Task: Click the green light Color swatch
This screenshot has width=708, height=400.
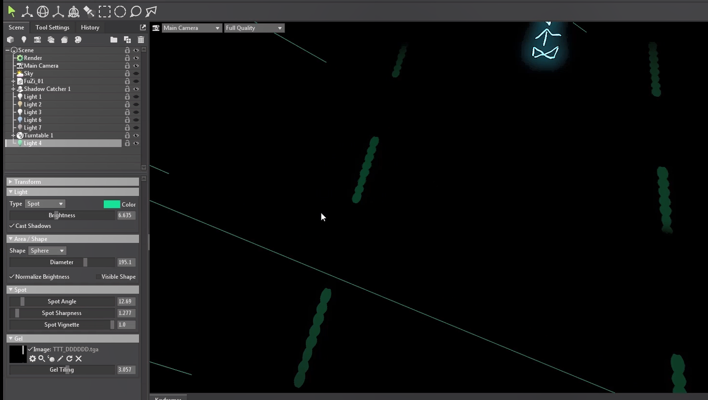Action: 112,204
